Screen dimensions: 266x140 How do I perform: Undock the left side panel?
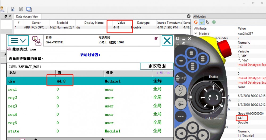(x=6, y=17)
